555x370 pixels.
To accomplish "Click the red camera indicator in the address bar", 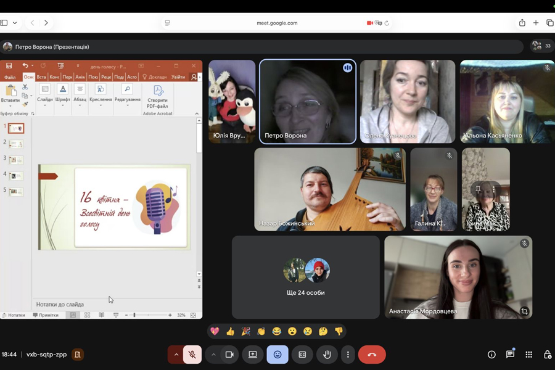I will [x=370, y=23].
